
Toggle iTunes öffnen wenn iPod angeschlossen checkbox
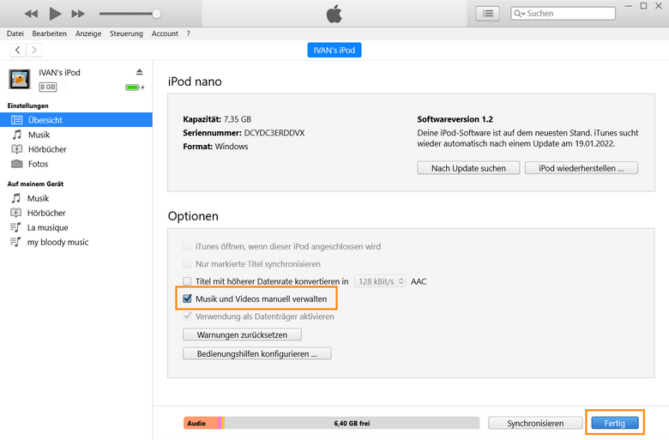coord(187,246)
